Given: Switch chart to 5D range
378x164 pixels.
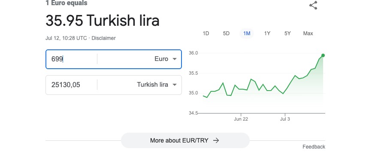Looking at the screenshot, I should click(x=226, y=33).
